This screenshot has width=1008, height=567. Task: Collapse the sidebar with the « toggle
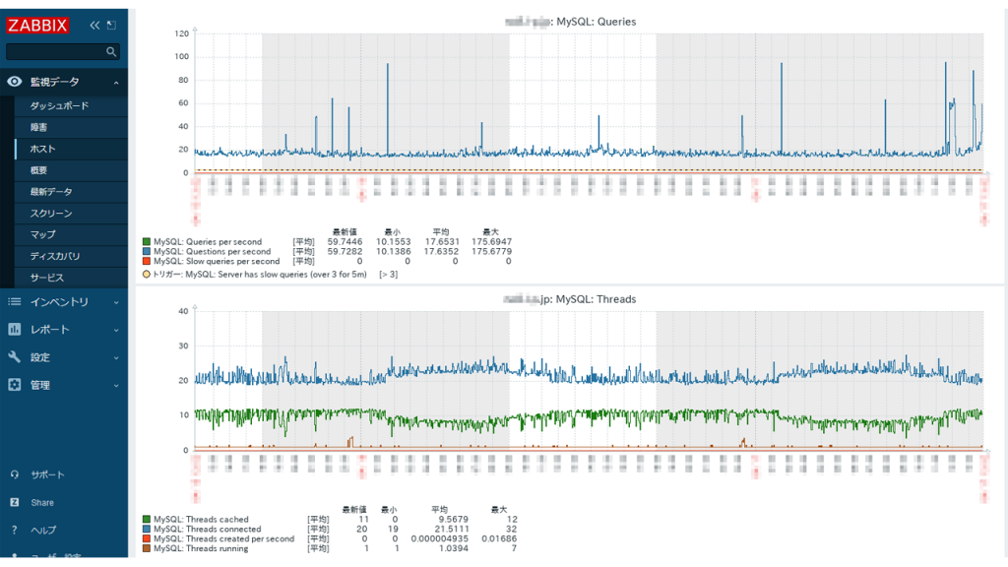click(93, 26)
